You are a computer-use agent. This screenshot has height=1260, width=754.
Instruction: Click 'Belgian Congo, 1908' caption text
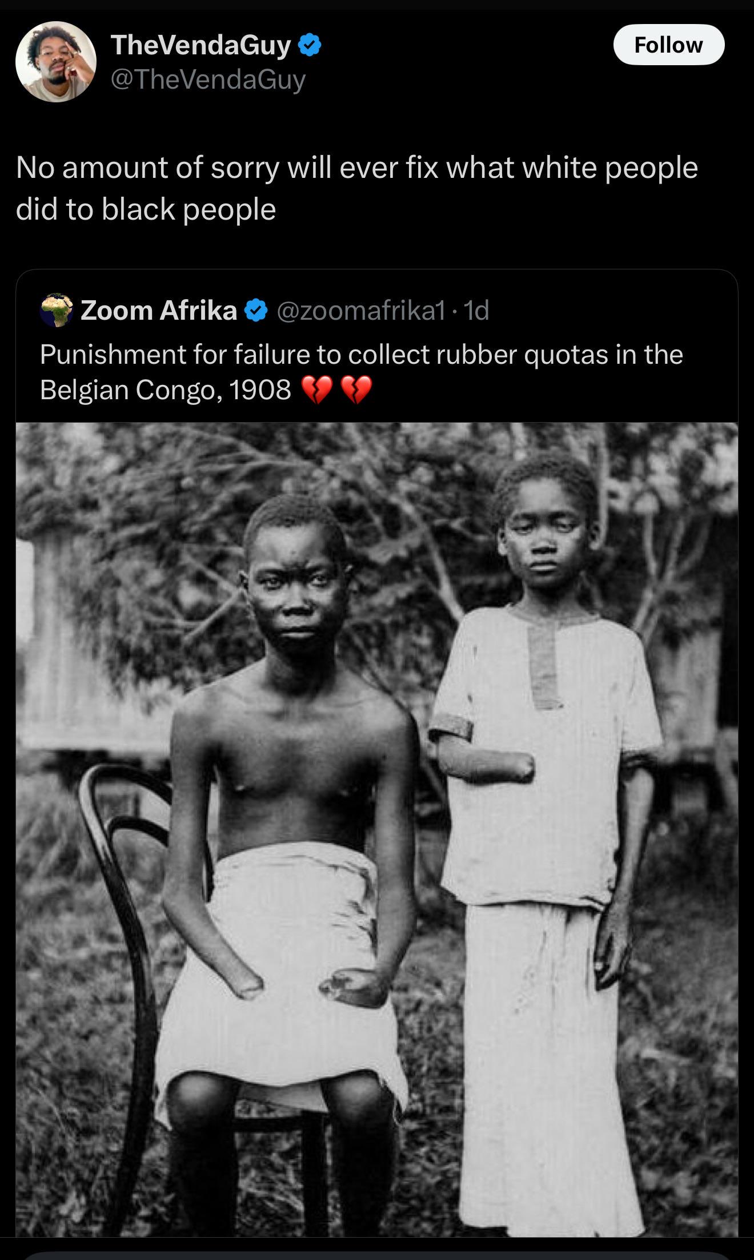(x=166, y=390)
